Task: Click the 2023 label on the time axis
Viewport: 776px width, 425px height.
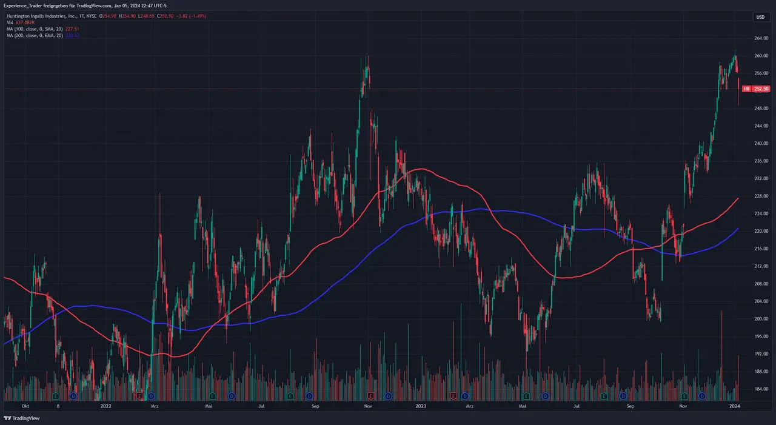Action: pyautogui.click(x=421, y=406)
